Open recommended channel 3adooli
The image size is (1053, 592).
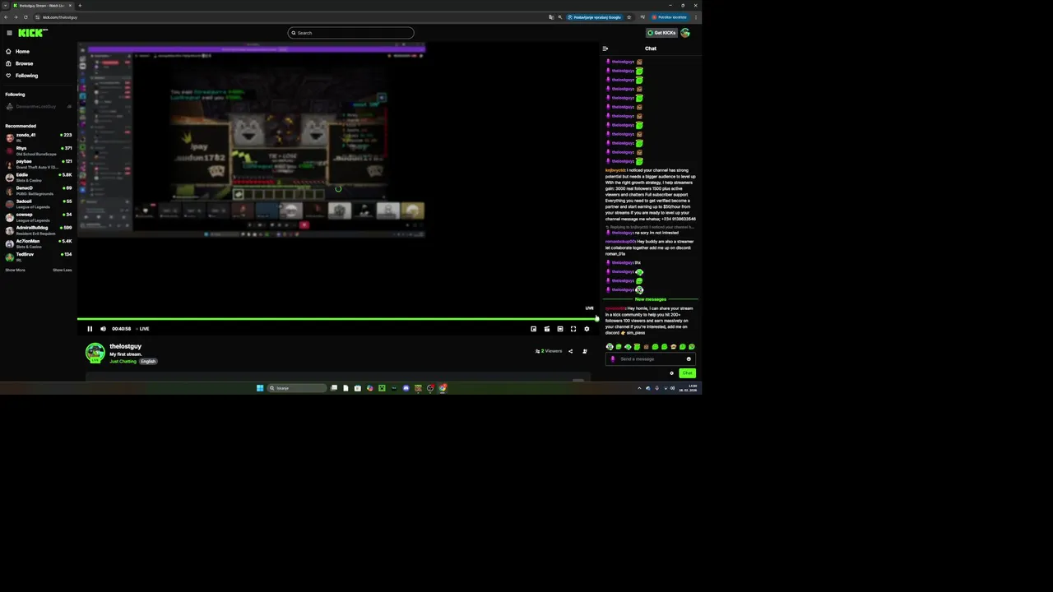click(x=39, y=202)
